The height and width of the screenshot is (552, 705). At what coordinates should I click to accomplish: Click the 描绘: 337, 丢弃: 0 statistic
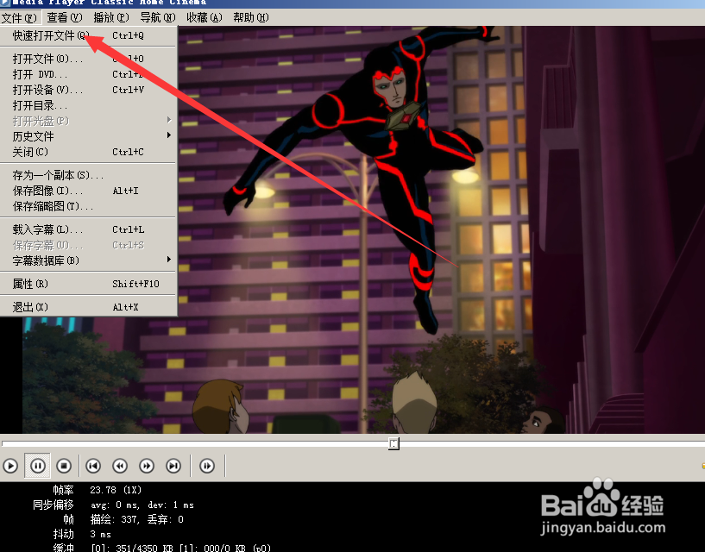pyautogui.click(x=136, y=519)
